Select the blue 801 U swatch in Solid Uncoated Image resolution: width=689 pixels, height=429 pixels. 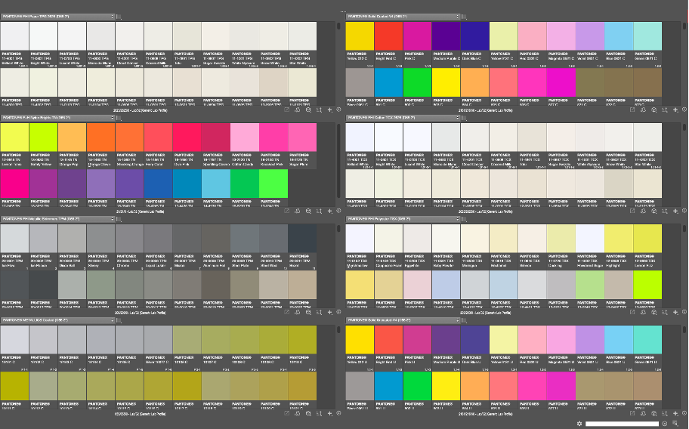pyautogui.click(x=388, y=386)
